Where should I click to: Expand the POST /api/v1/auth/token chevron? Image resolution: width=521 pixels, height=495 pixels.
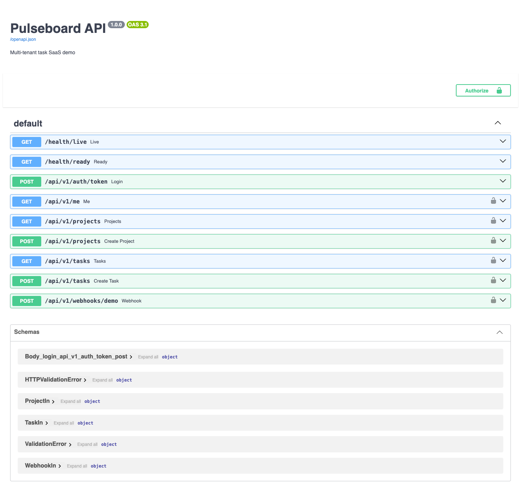(503, 181)
